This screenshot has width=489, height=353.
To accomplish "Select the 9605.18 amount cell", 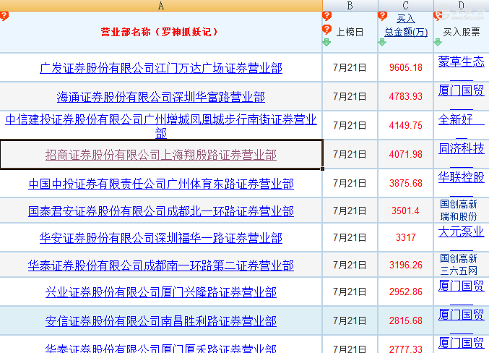I will (x=406, y=67).
